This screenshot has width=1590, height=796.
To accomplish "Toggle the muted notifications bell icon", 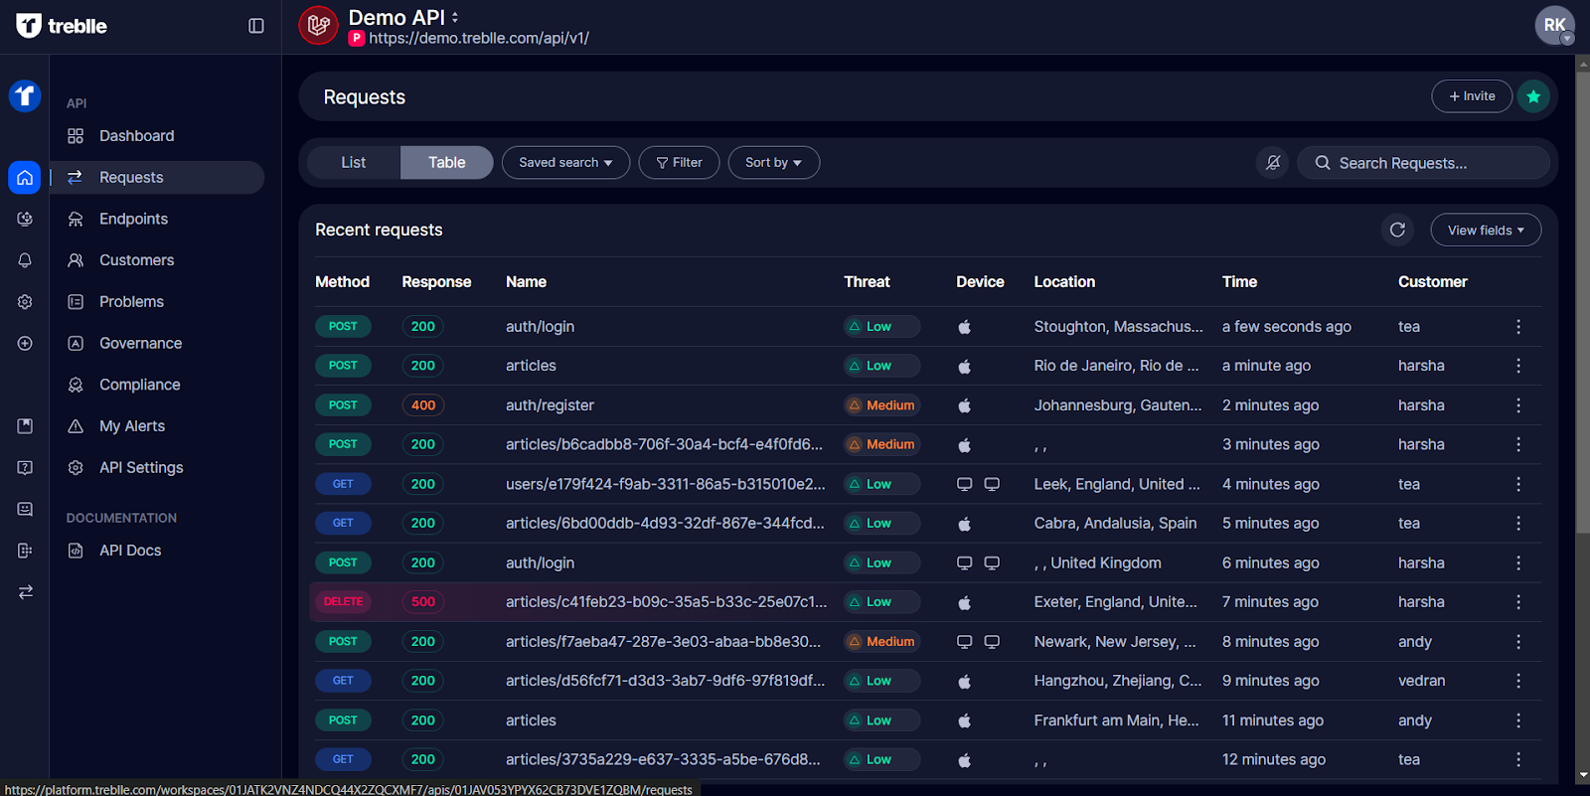I will click(1273, 163).
